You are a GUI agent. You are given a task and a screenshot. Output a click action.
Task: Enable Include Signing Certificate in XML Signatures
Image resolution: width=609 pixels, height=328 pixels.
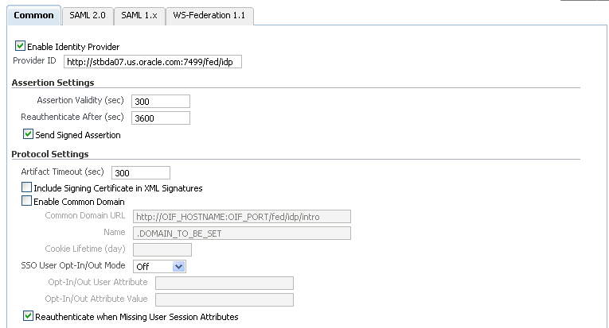click(x=26, y=188)
